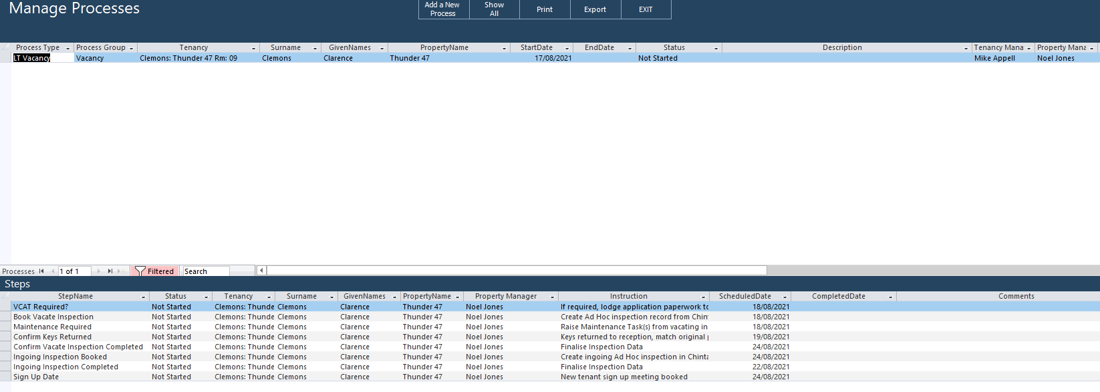Select the Ingoing Inspection Completed step
1100x392 pixels.
pos(80,367)
